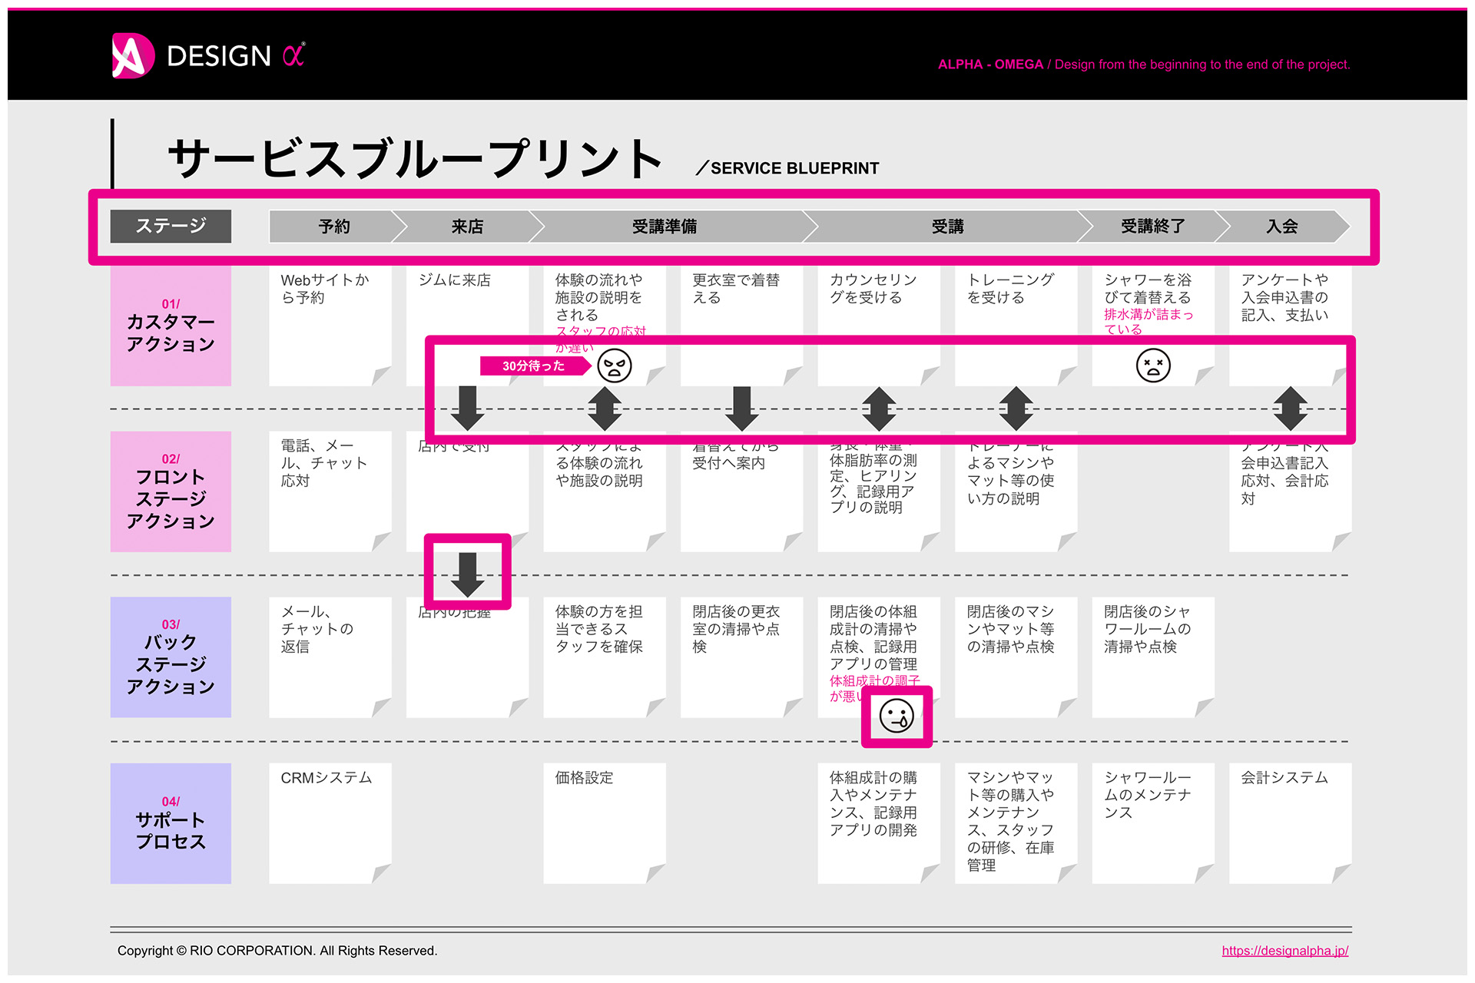Screen dimensions: 1475x983
Task: Click the DESIGN α logo icon
Action: (133, 55)
